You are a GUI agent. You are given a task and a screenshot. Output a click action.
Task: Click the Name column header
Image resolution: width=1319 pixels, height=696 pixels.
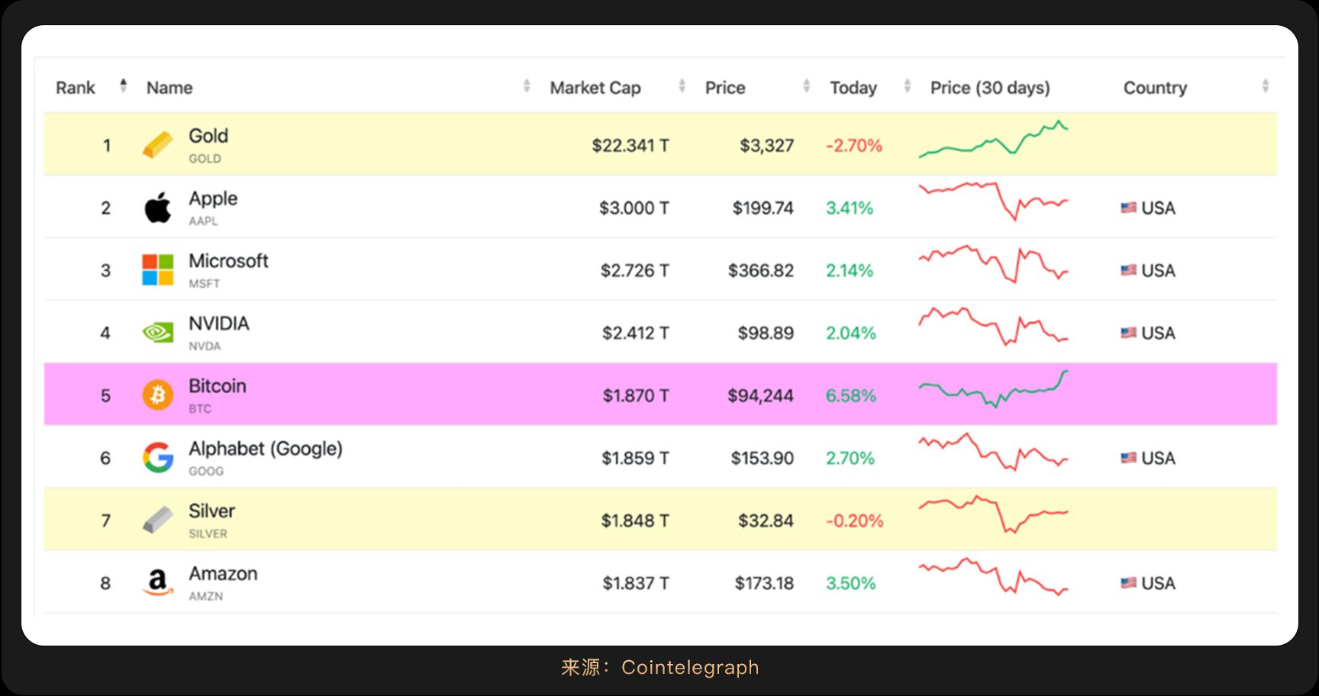pyautogui.click(x=169, y=88)
